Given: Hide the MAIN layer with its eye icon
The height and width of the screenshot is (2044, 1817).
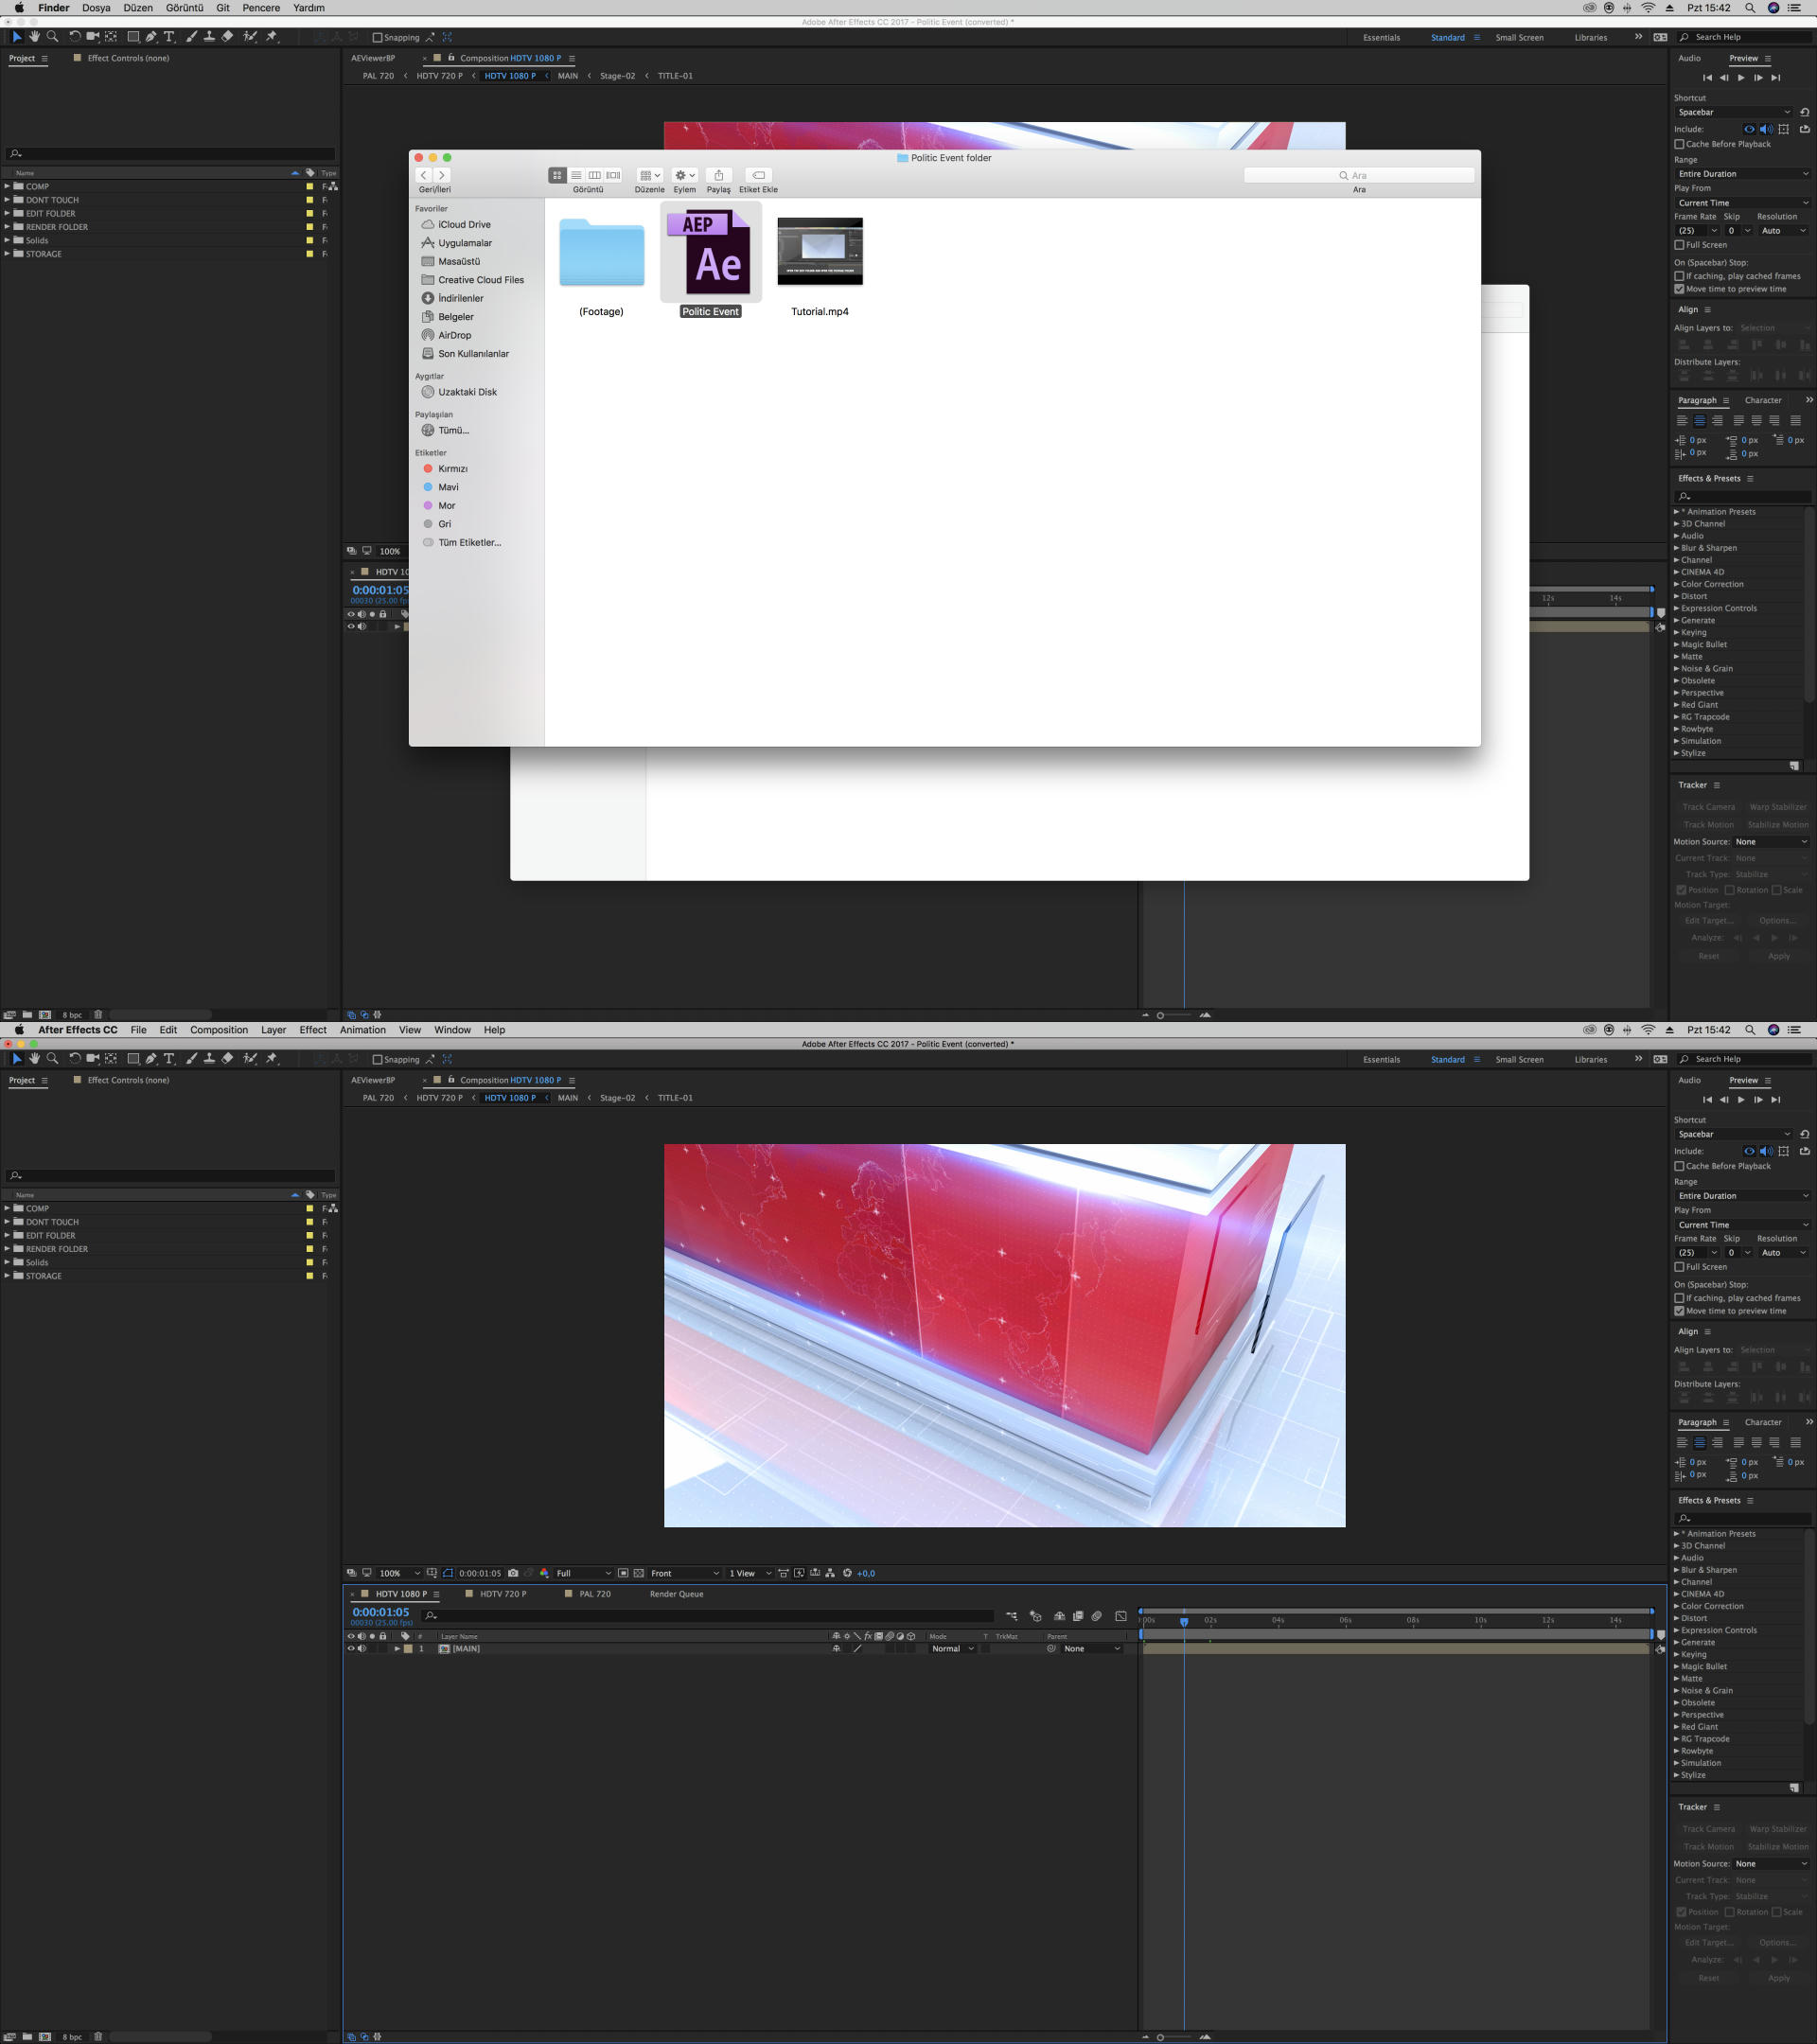Looking at the screenshot, I should 351,1649.
